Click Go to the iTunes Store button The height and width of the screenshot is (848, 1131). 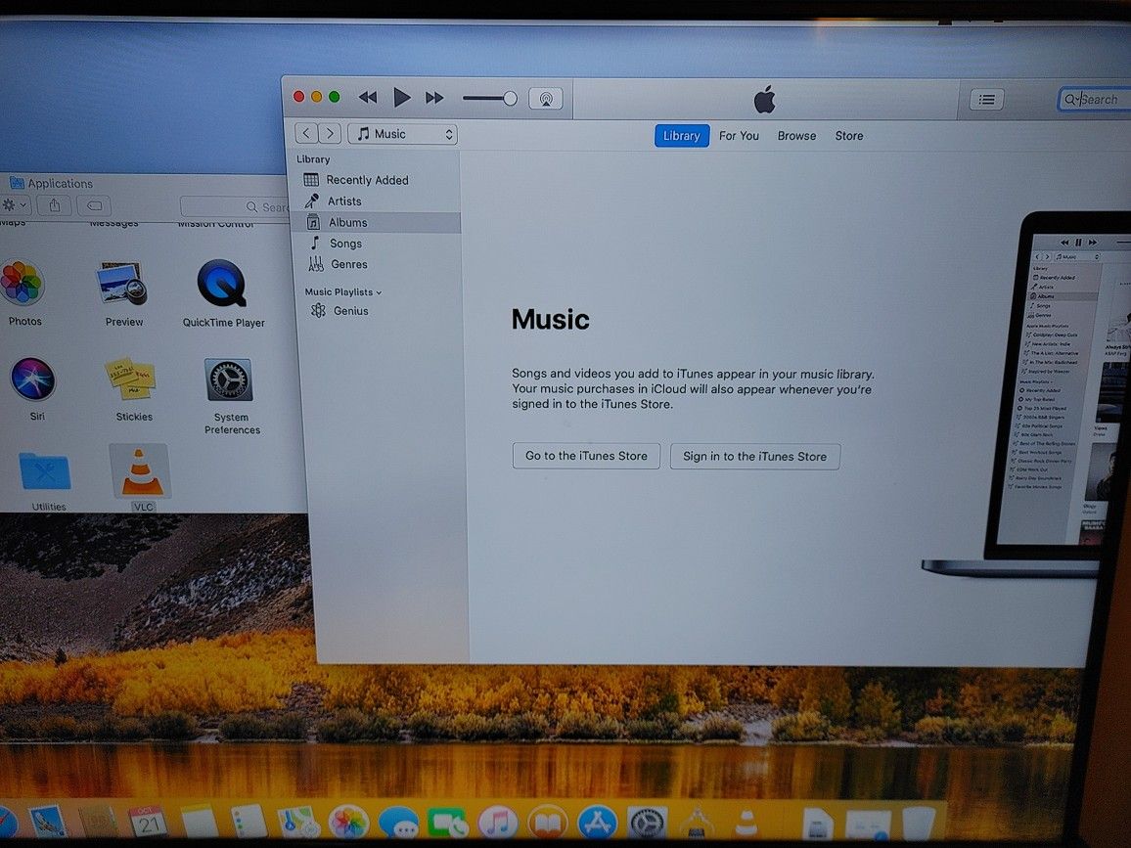coord(586,456)
